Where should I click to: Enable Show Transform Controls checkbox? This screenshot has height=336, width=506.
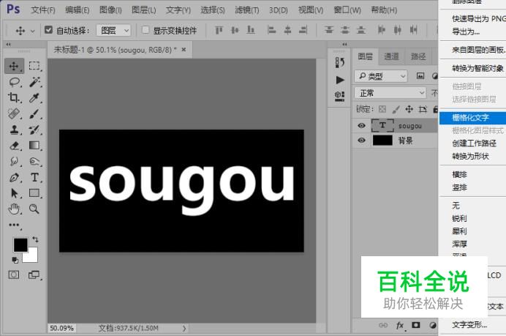tap(146, 30)
